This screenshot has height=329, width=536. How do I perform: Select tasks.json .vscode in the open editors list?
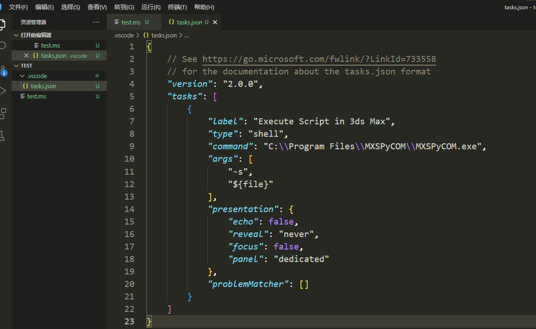[59, 55]
